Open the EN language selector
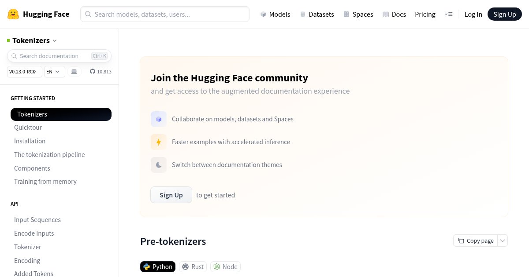The width and height of the screenshot is (529, 277). click(x=55, y=72)
